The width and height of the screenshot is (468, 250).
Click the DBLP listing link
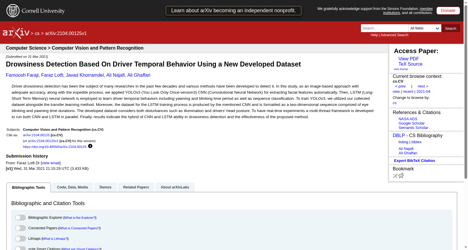pyautogui.click(x=403, y=142)
